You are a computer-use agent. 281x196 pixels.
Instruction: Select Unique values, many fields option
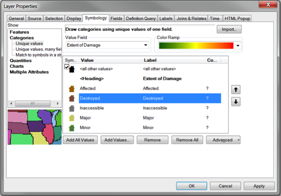coord(39,49)
